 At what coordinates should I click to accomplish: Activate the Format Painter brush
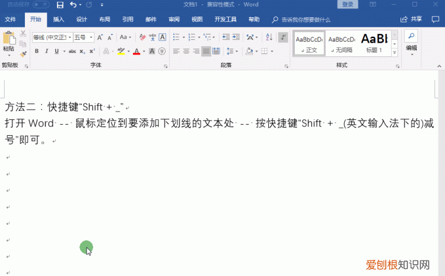point(23,54)
